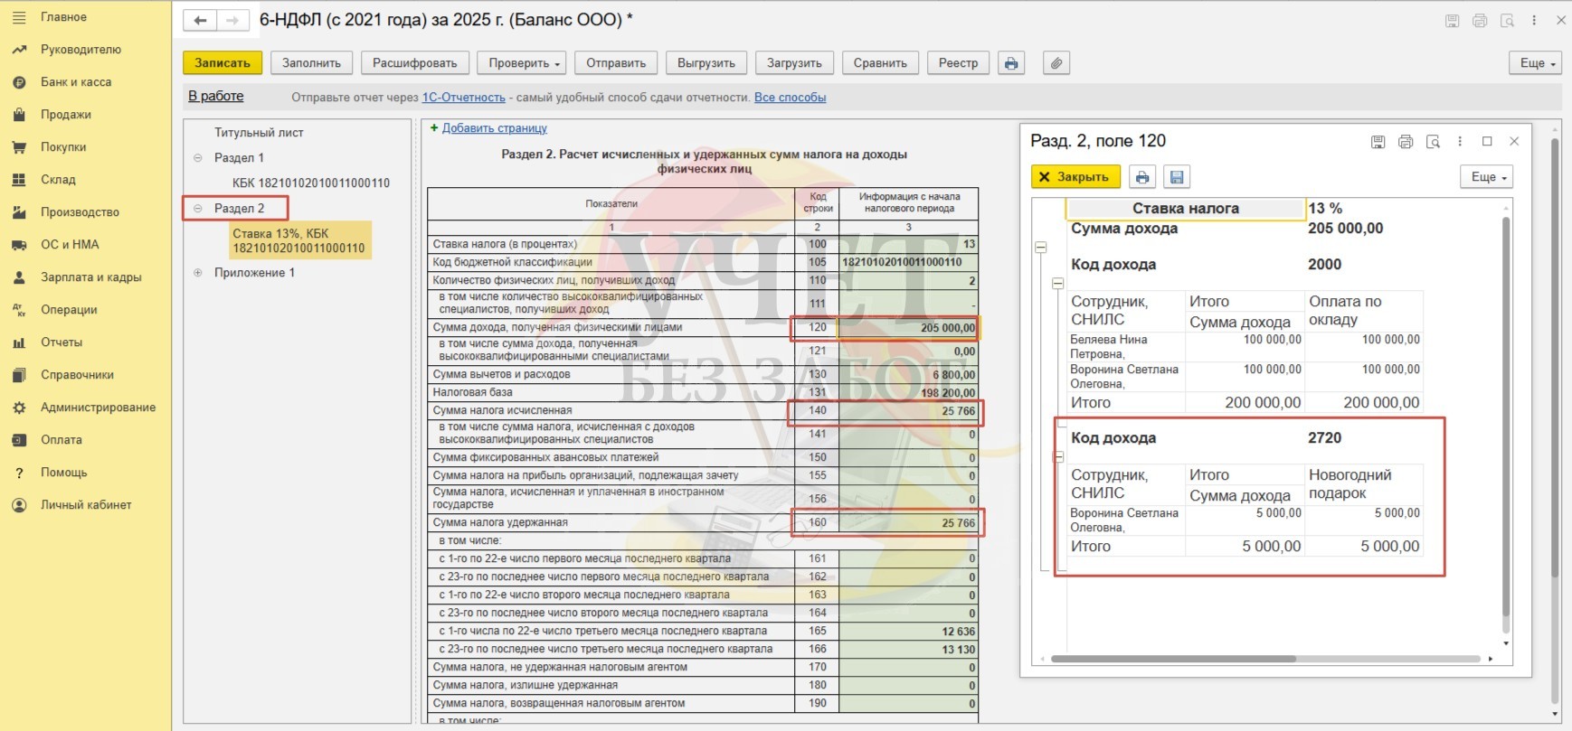Click the back navigation arrow

[x=200, y=20]
